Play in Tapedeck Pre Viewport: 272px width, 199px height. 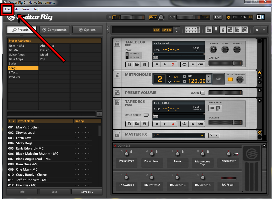(165, 64)
